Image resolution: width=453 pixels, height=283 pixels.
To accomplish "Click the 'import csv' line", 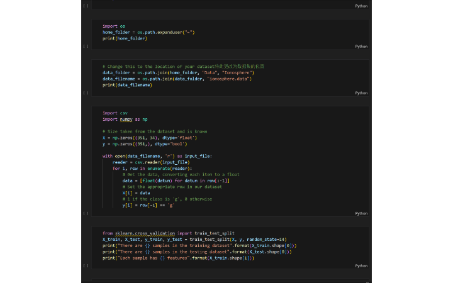I will coord(115,113).
